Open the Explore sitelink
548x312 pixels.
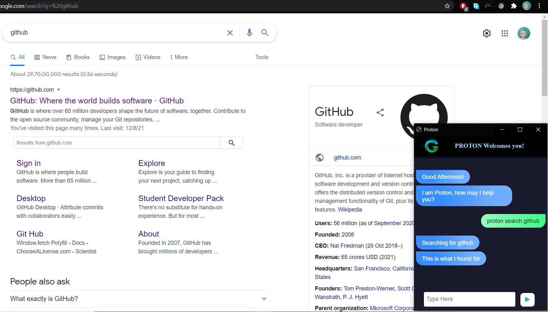(x=152, y=163)
